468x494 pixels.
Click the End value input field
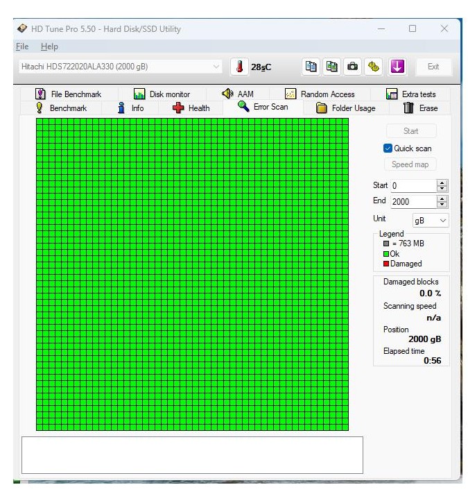(x=412, y=202)
